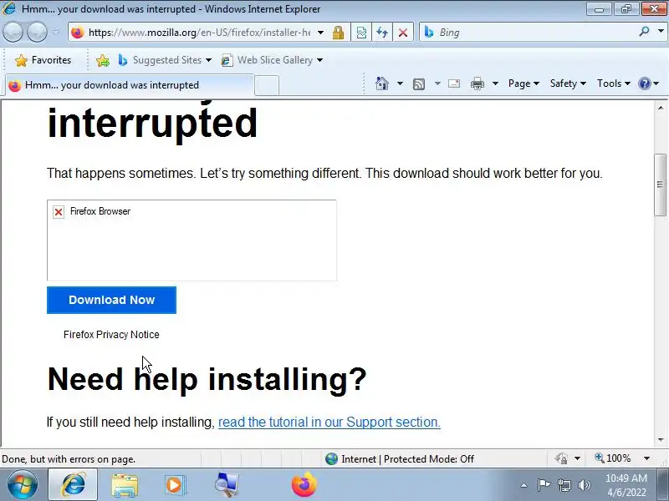Click the Read Mail envelope icon

pyautogui.click(x=454, y=83)
